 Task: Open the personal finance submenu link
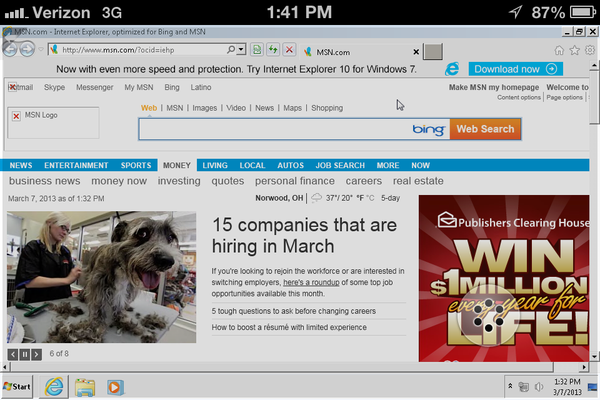[294, 181]
